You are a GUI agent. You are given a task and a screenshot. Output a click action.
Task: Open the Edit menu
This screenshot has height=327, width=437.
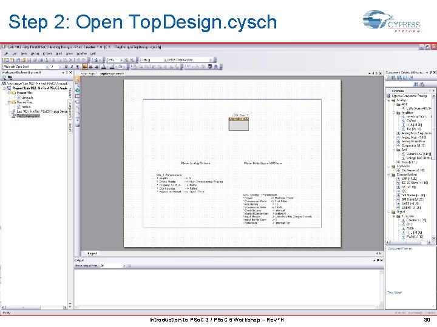(15, 54)
